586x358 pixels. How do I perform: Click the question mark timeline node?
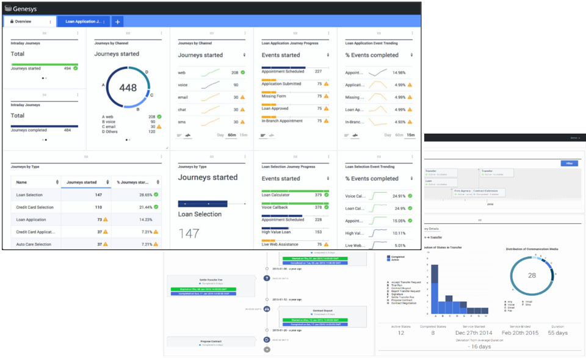267,278
